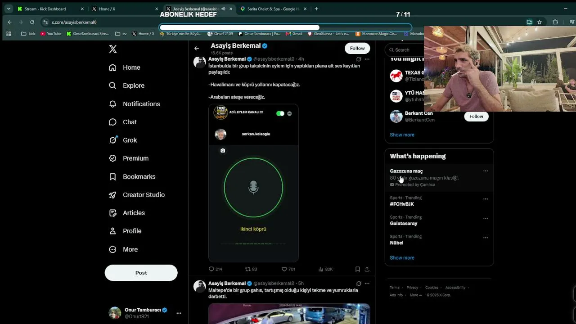Open the Privacy footer link
576x324 pixels.
click(412, 288)
